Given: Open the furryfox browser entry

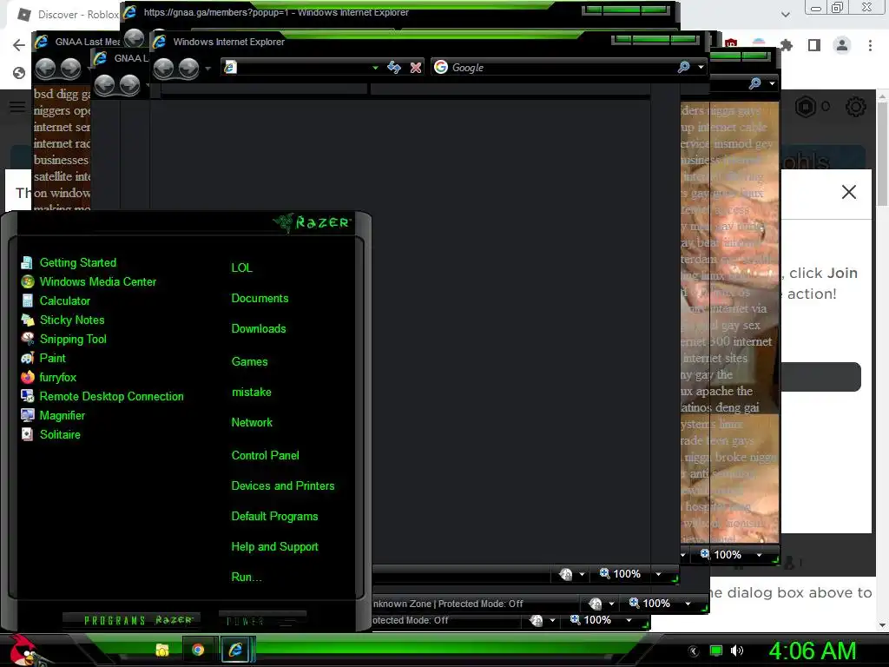Looking at the screenshot, I should pyautogui.click(x=49, y=377).
